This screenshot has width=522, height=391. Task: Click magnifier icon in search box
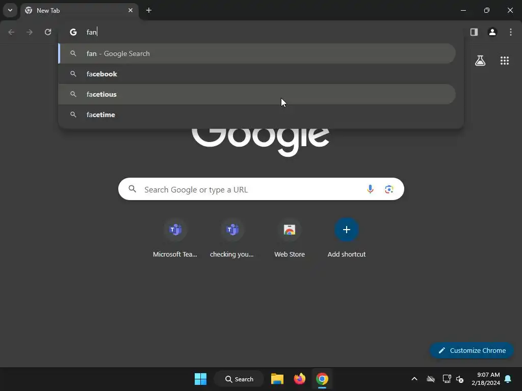click(133, 189)
